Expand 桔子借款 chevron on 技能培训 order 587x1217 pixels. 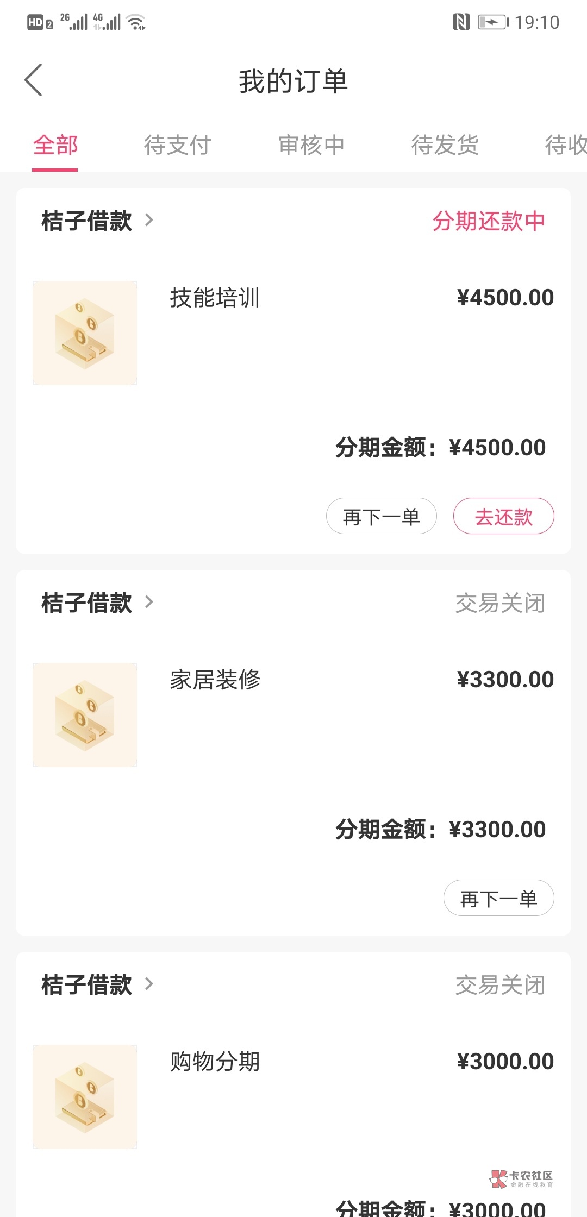click(149, 220)
